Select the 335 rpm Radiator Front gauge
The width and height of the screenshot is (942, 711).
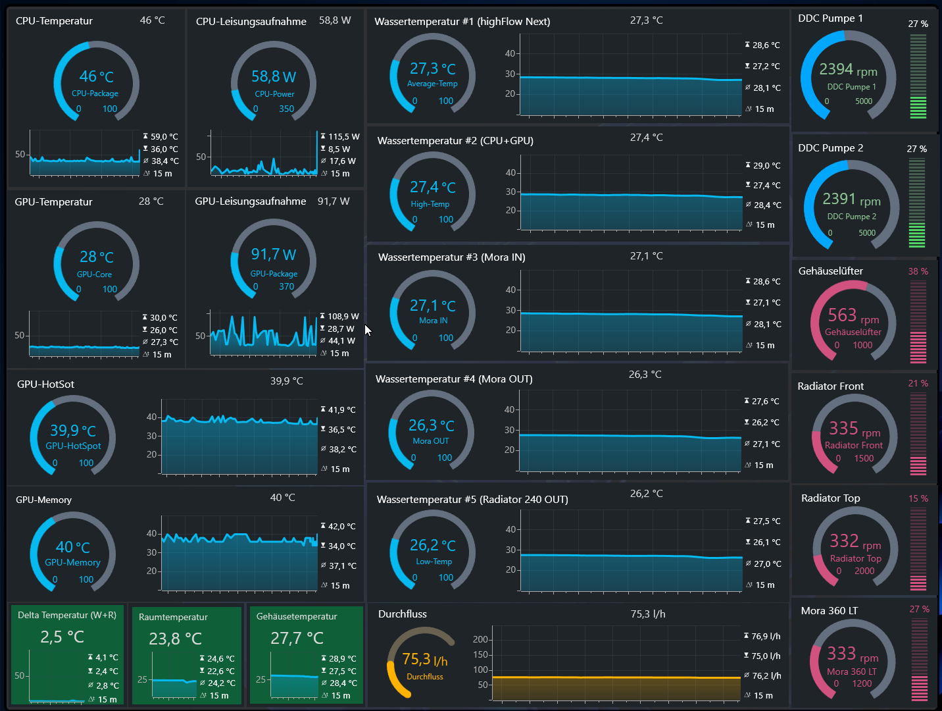(854, 434)
